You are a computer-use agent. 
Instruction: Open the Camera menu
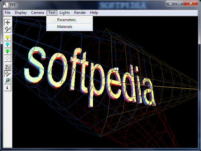[x=37, y=13]
